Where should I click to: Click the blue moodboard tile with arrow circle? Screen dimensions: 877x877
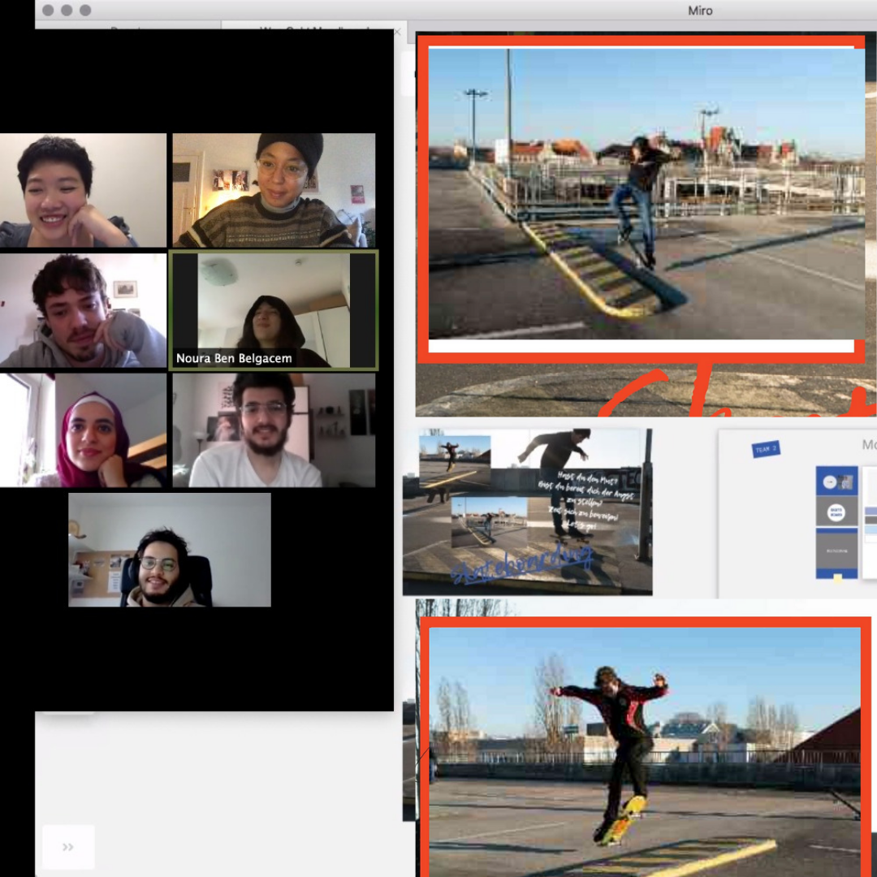(x=836, y=482)
